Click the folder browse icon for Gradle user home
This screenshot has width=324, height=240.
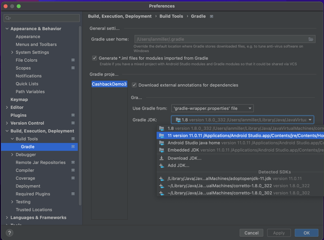coord(311,40)
